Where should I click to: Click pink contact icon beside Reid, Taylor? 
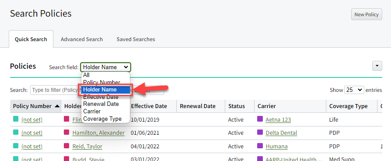(66, 146)
